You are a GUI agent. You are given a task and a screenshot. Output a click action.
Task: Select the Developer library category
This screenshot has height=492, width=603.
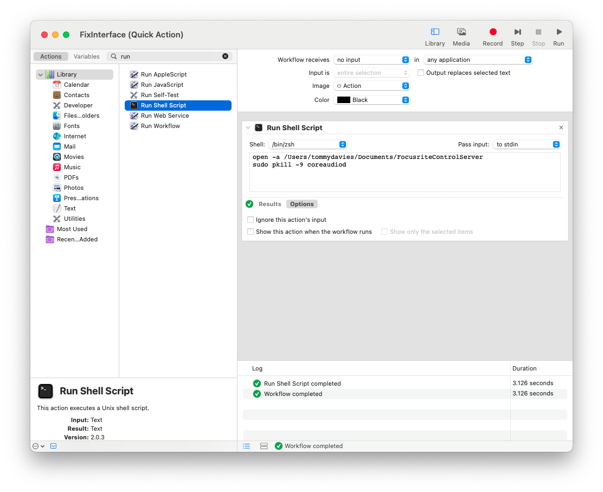(x=78, y=105)
